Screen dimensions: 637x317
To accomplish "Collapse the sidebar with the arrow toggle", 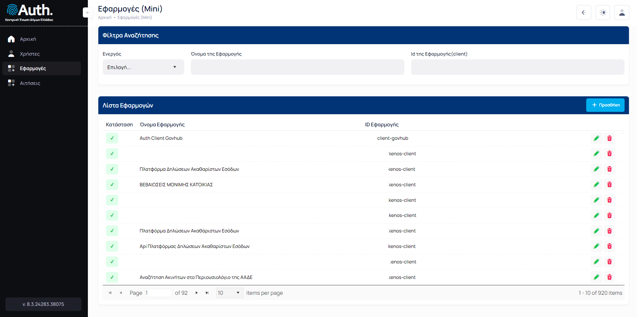I will coord(88,12).
